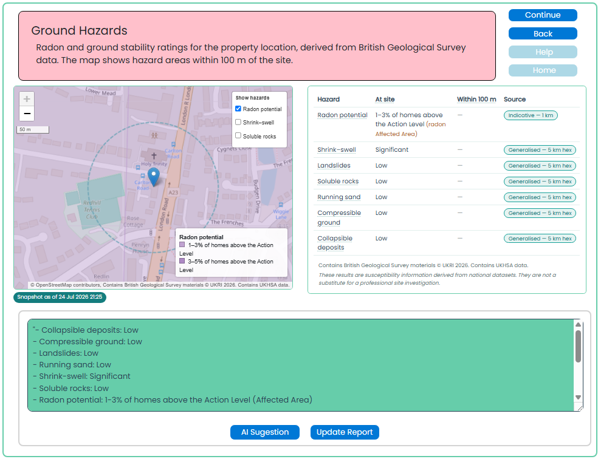Return to Home

[x=543, y=70]
